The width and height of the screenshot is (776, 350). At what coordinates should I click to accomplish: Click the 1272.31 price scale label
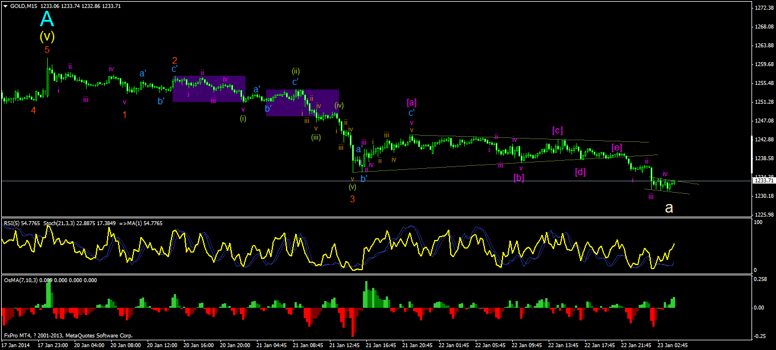763,8
